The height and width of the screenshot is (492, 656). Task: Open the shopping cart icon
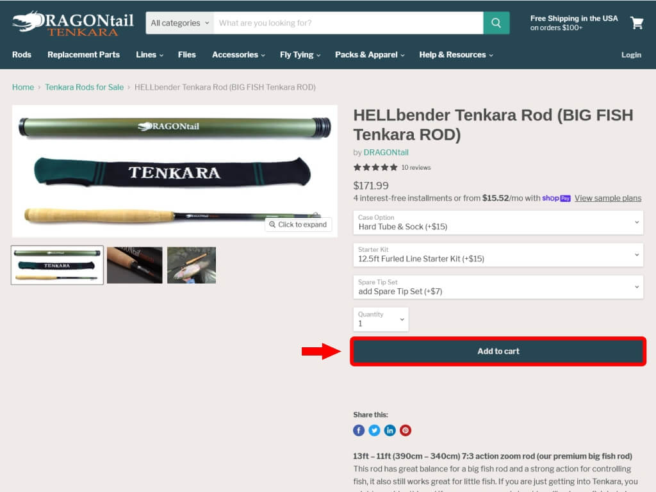637,23
